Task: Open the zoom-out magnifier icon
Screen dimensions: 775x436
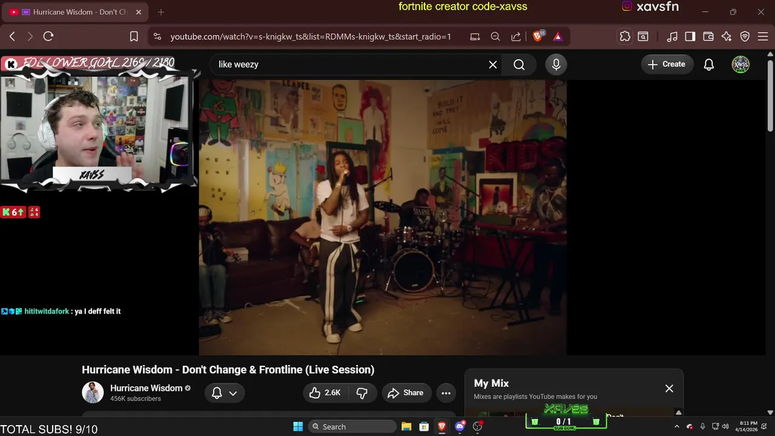Action: tap(495, 36)
